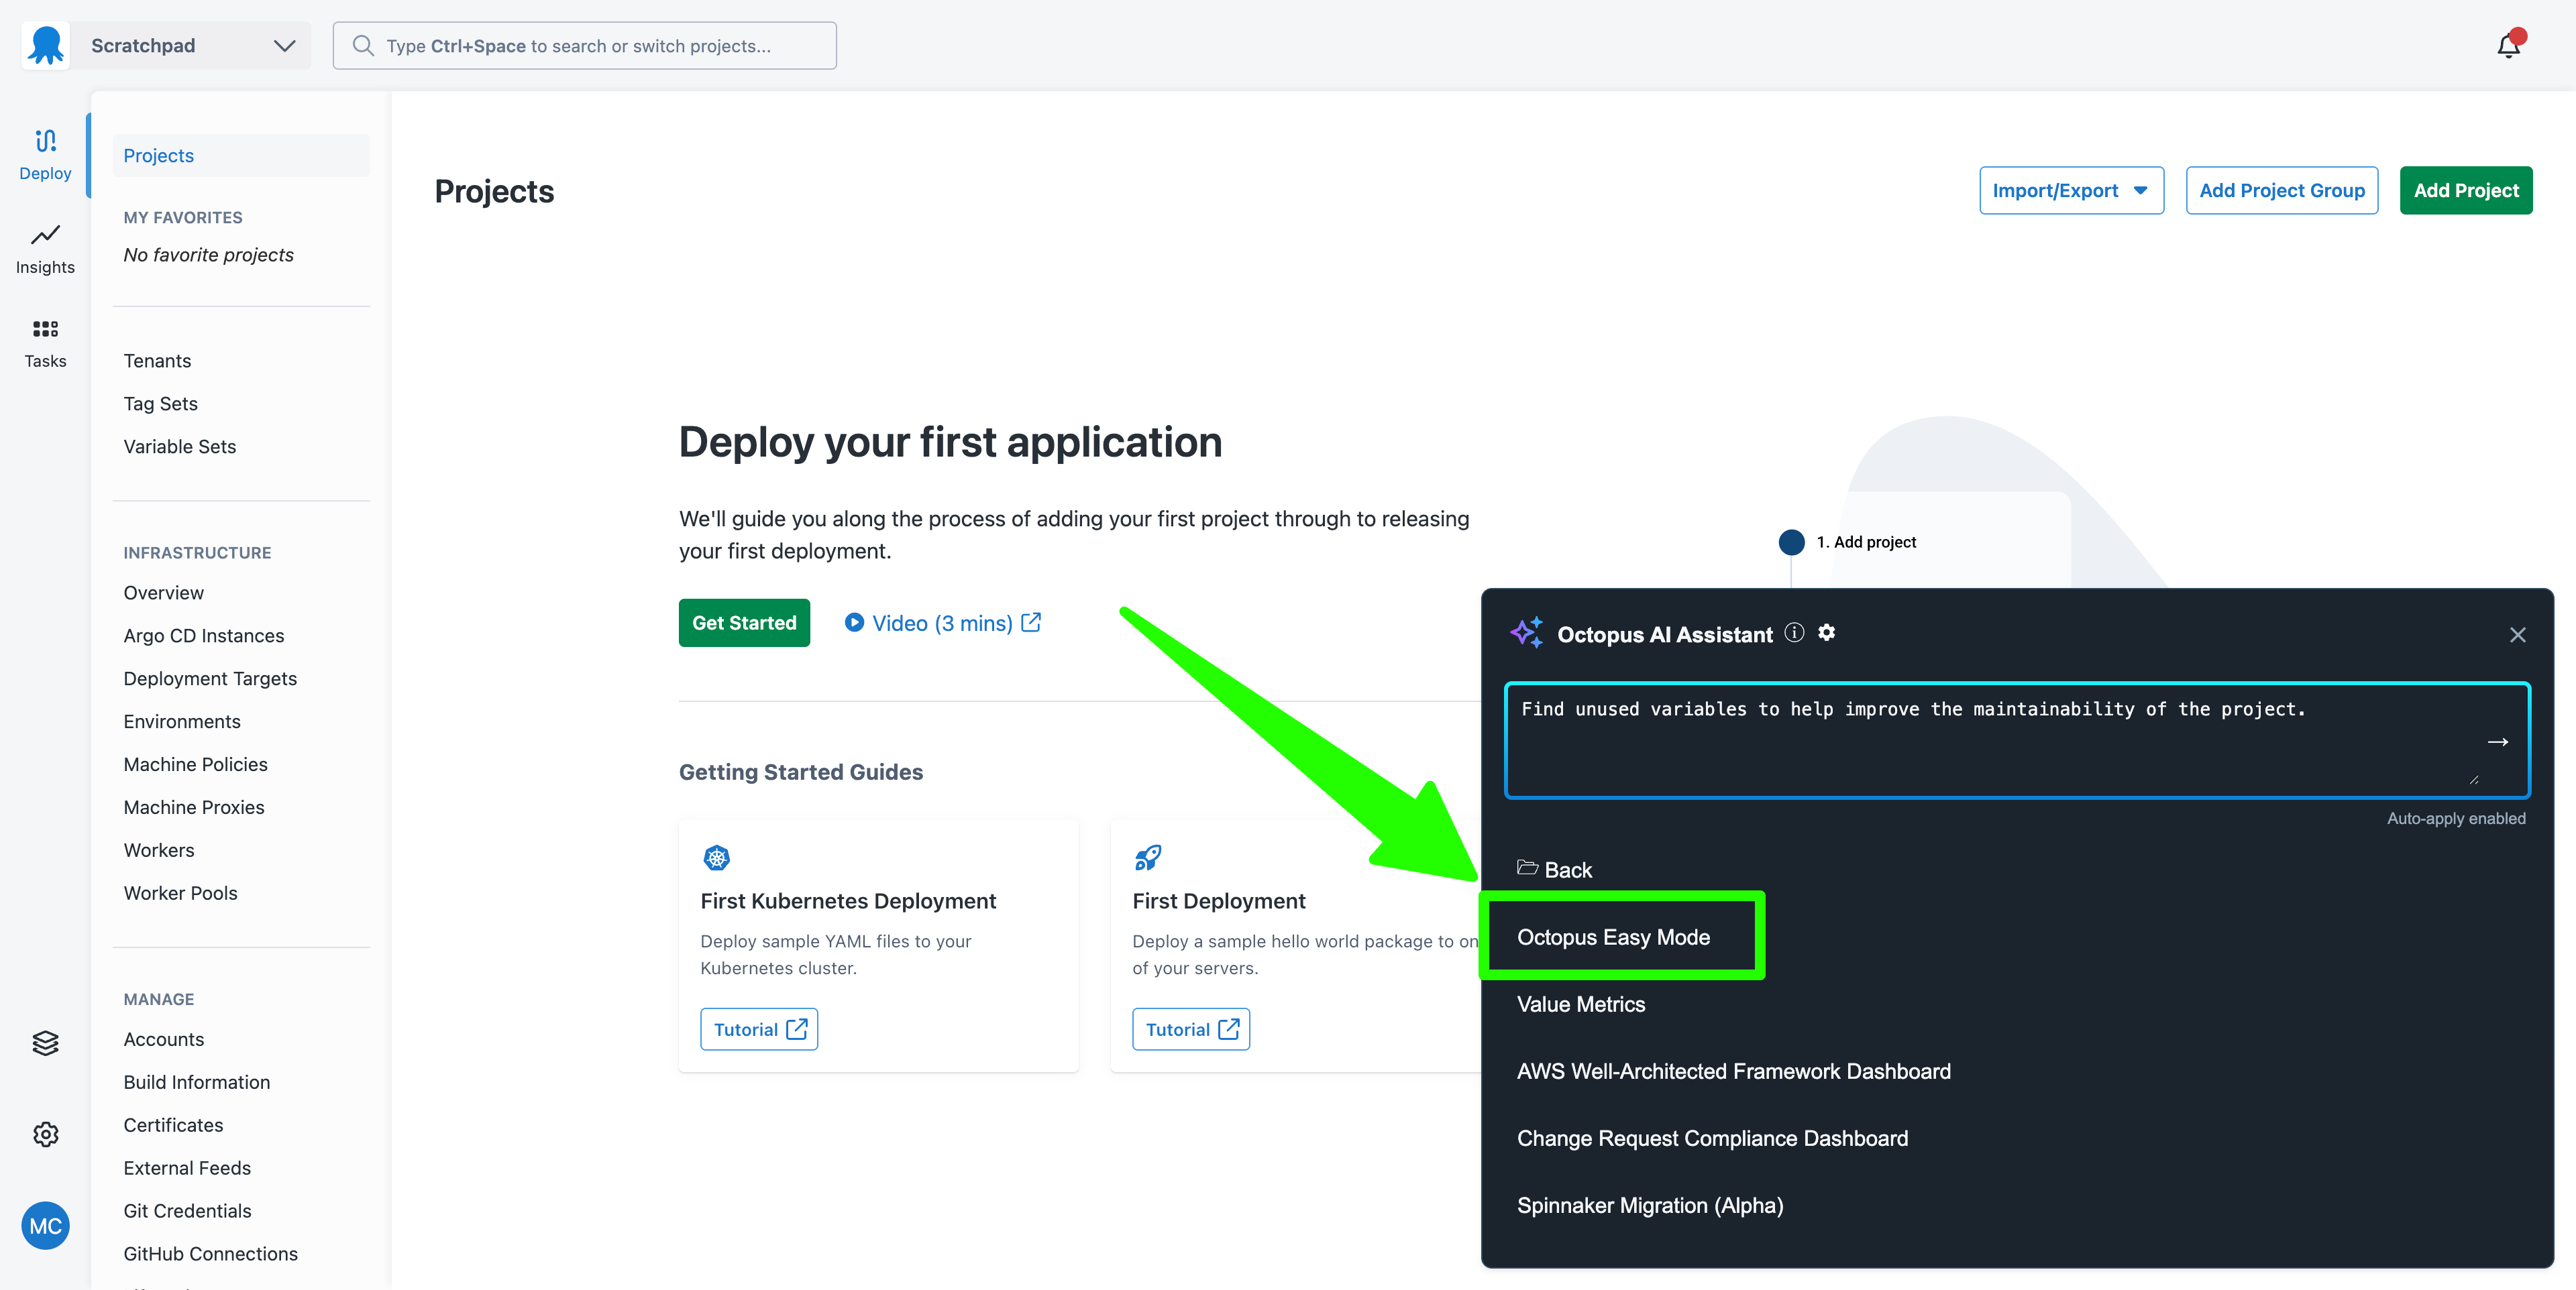The width and height of the screenshot is (2576, 1290).
Task: Close the Octopus AI Assistant panel
Action: [x=2517, y=636]
